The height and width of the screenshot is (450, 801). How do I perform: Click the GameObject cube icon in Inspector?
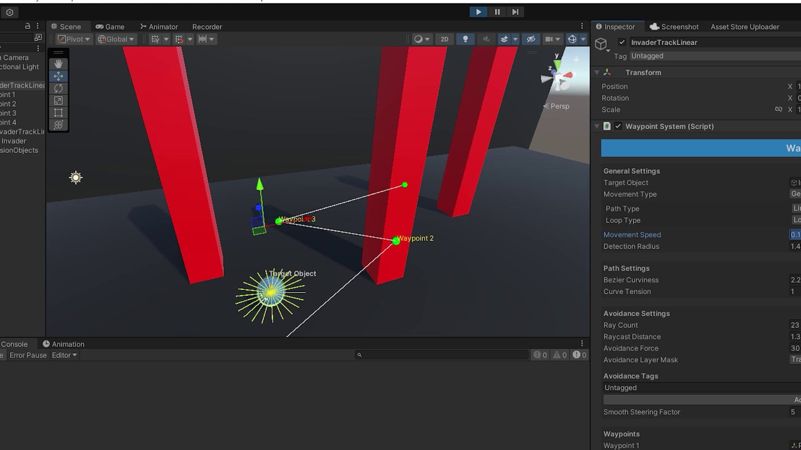(601, 44)
